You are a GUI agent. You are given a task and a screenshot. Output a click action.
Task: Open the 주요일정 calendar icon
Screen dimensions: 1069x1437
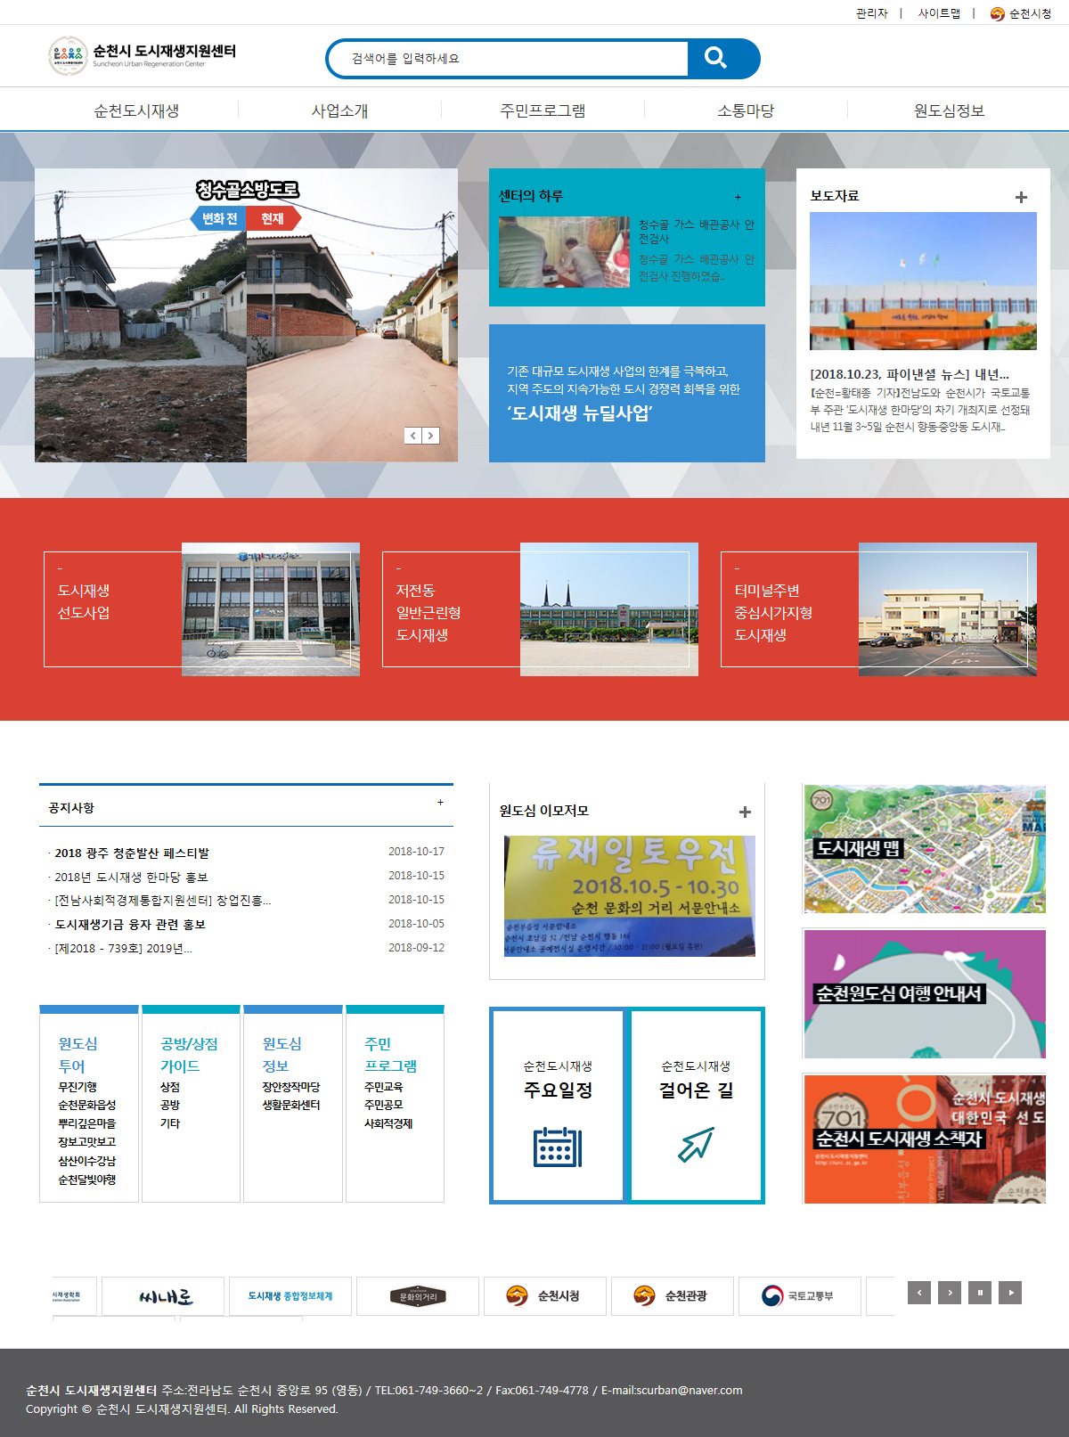pyautogui.click(x=558, y=1147)
